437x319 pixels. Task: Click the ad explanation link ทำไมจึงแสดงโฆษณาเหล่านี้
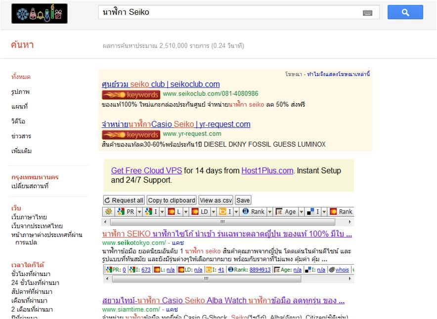[x=339, y=74]
